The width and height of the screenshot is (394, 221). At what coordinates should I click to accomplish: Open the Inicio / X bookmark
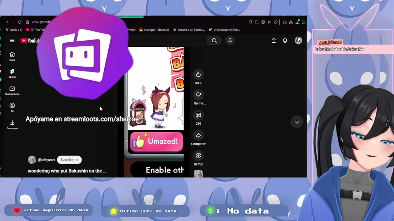click(14, 30)
